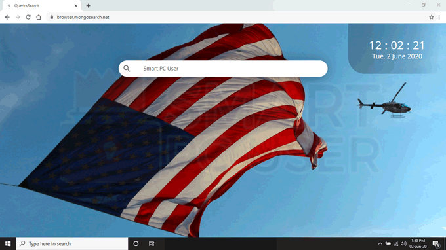View site security padlock info
The image size is (446, 250).
(x=51, y=17)
